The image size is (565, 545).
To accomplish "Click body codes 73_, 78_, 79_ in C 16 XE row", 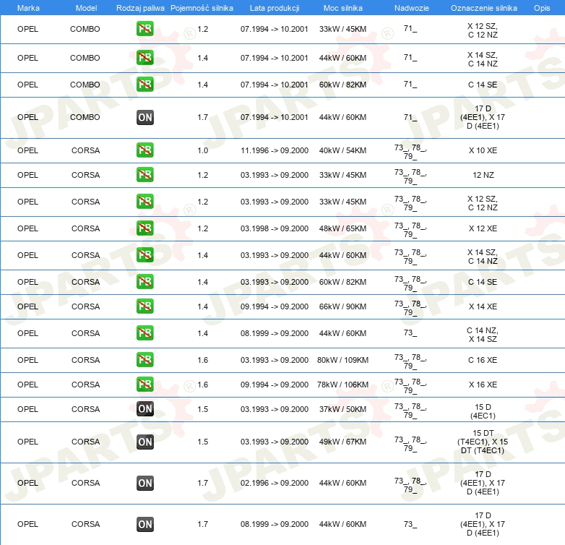I will click(410, 361).
